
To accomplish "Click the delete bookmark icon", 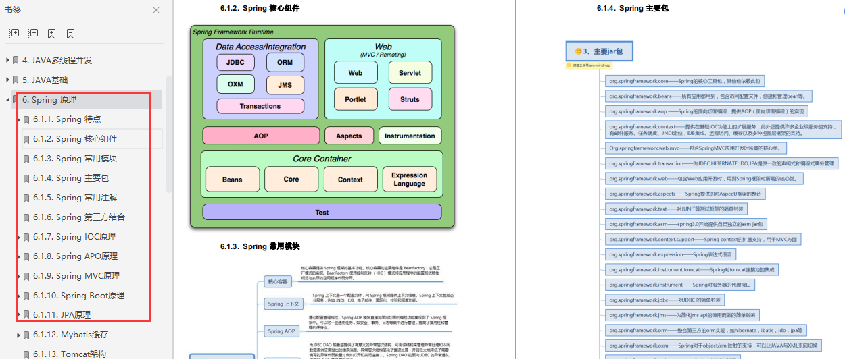I will [71, 33].
